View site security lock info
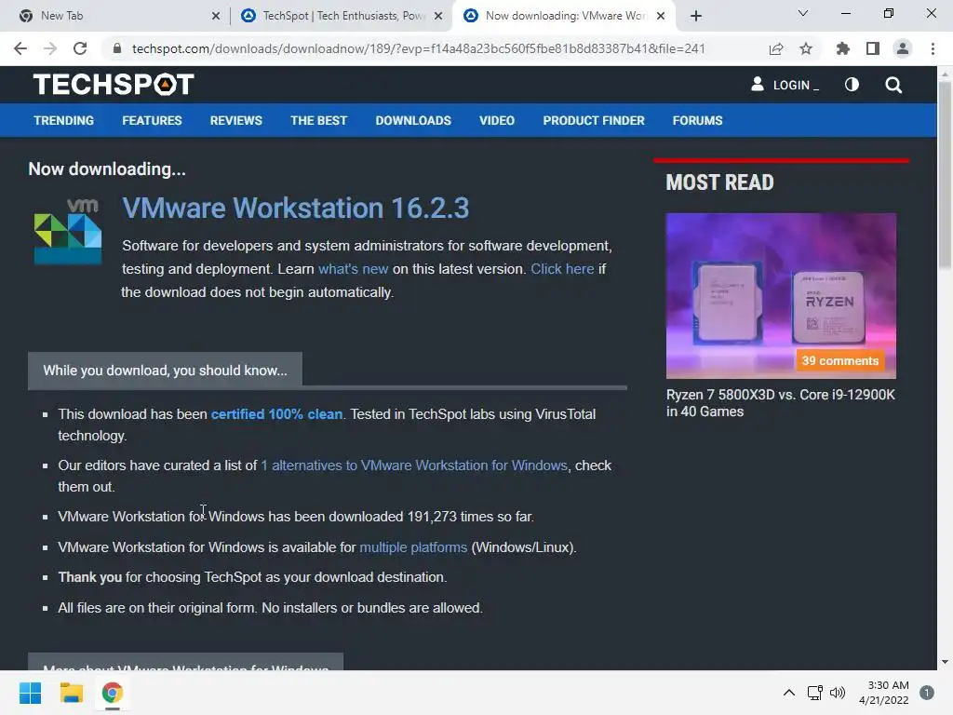Viewport: 953px width, 715px height. (x=116, y=48)
